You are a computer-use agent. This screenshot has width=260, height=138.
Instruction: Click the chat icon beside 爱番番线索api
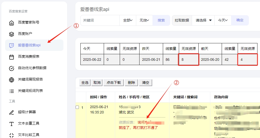coord(11,45)
